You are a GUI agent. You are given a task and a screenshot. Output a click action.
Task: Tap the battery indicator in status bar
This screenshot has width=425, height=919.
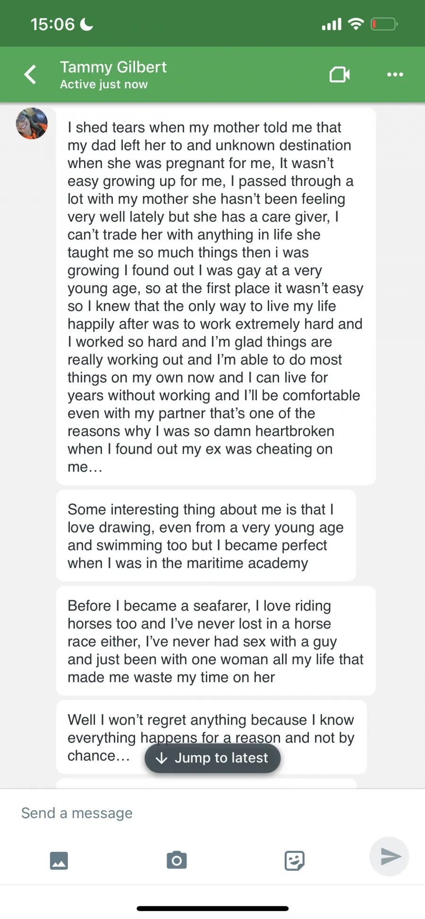384,24
